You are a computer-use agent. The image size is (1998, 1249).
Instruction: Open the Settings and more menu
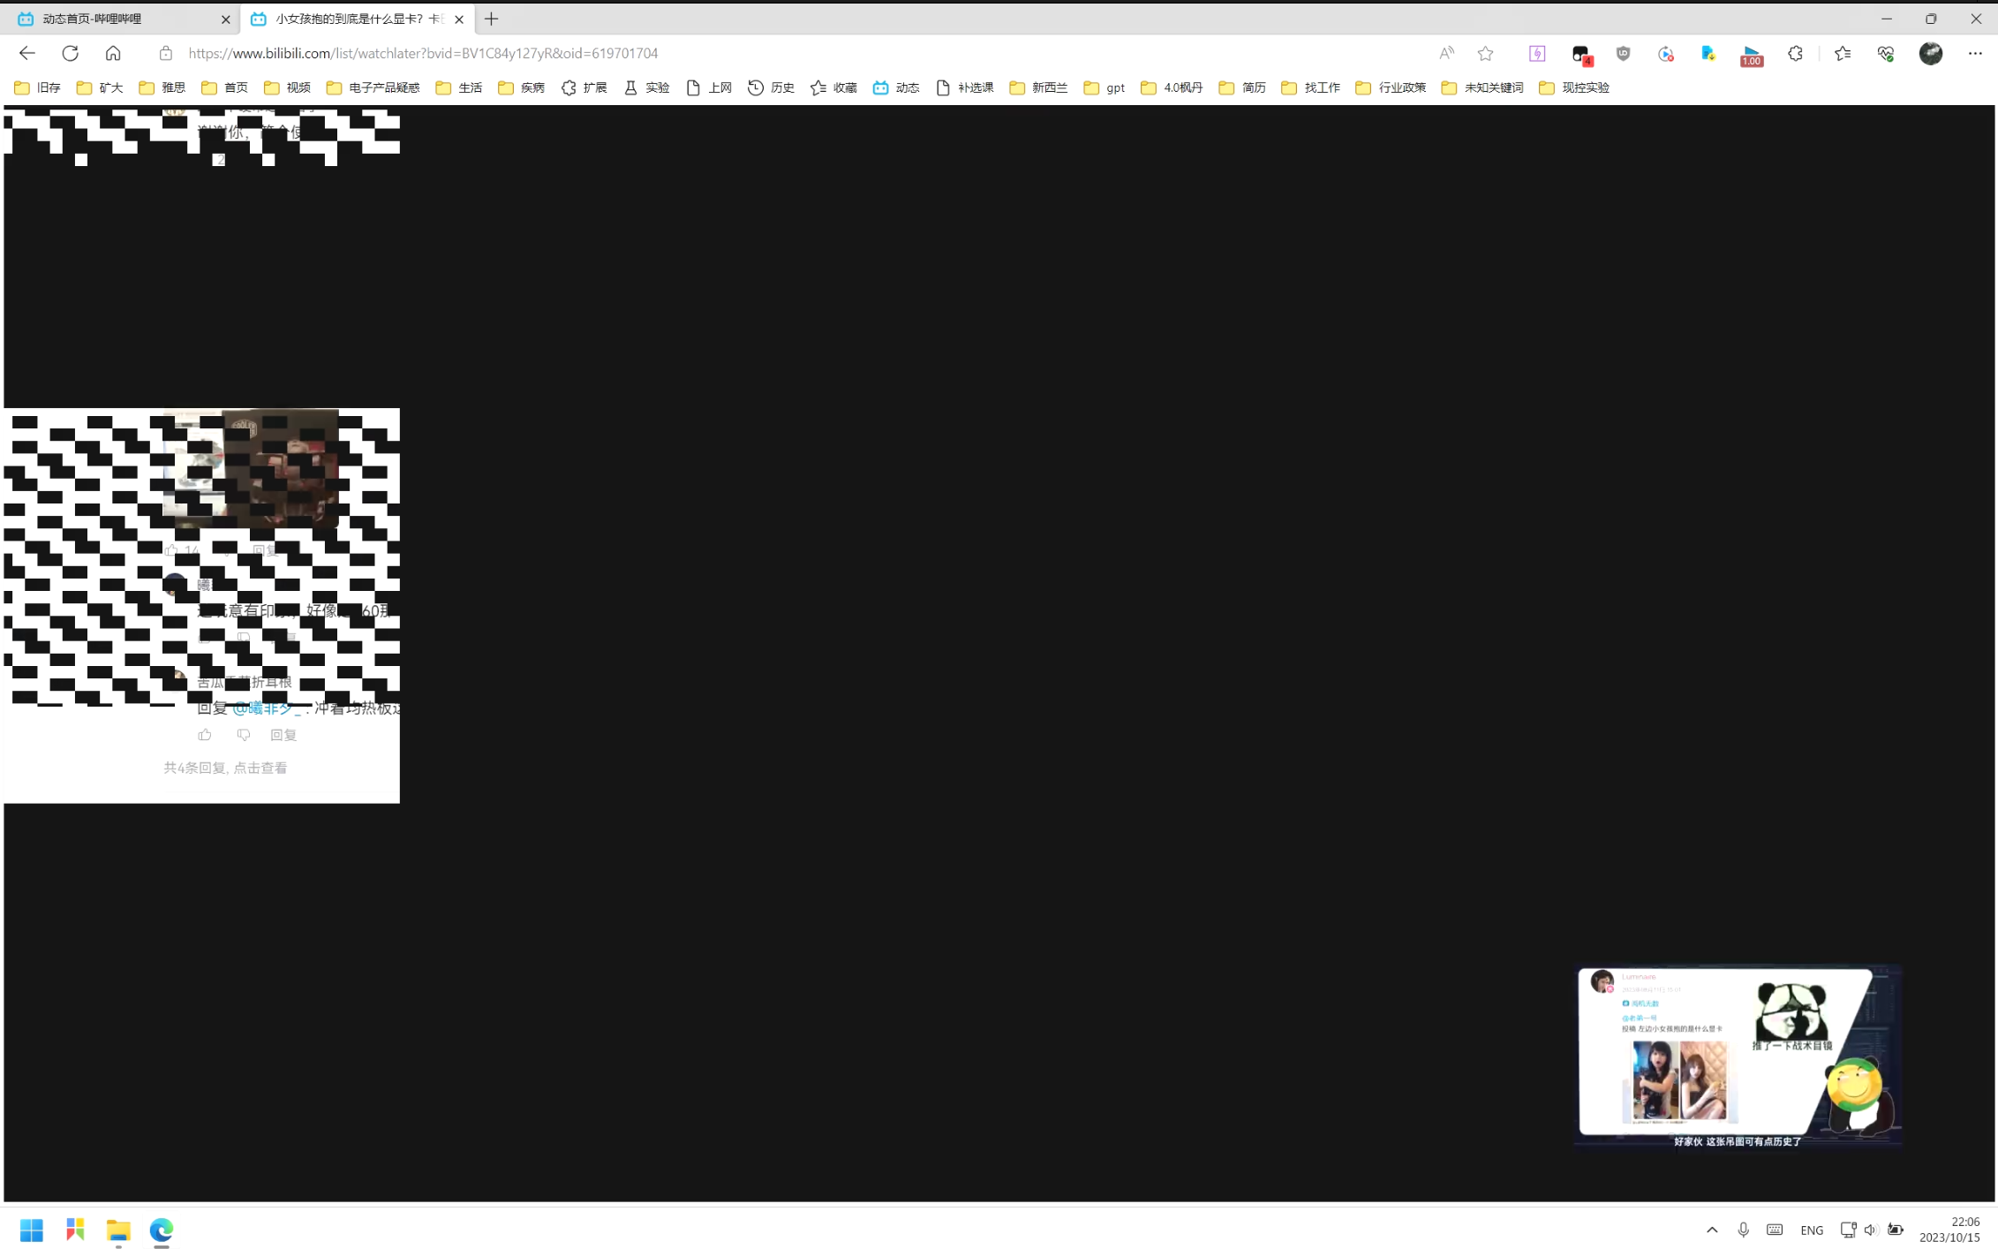(x=1976, y=53)
